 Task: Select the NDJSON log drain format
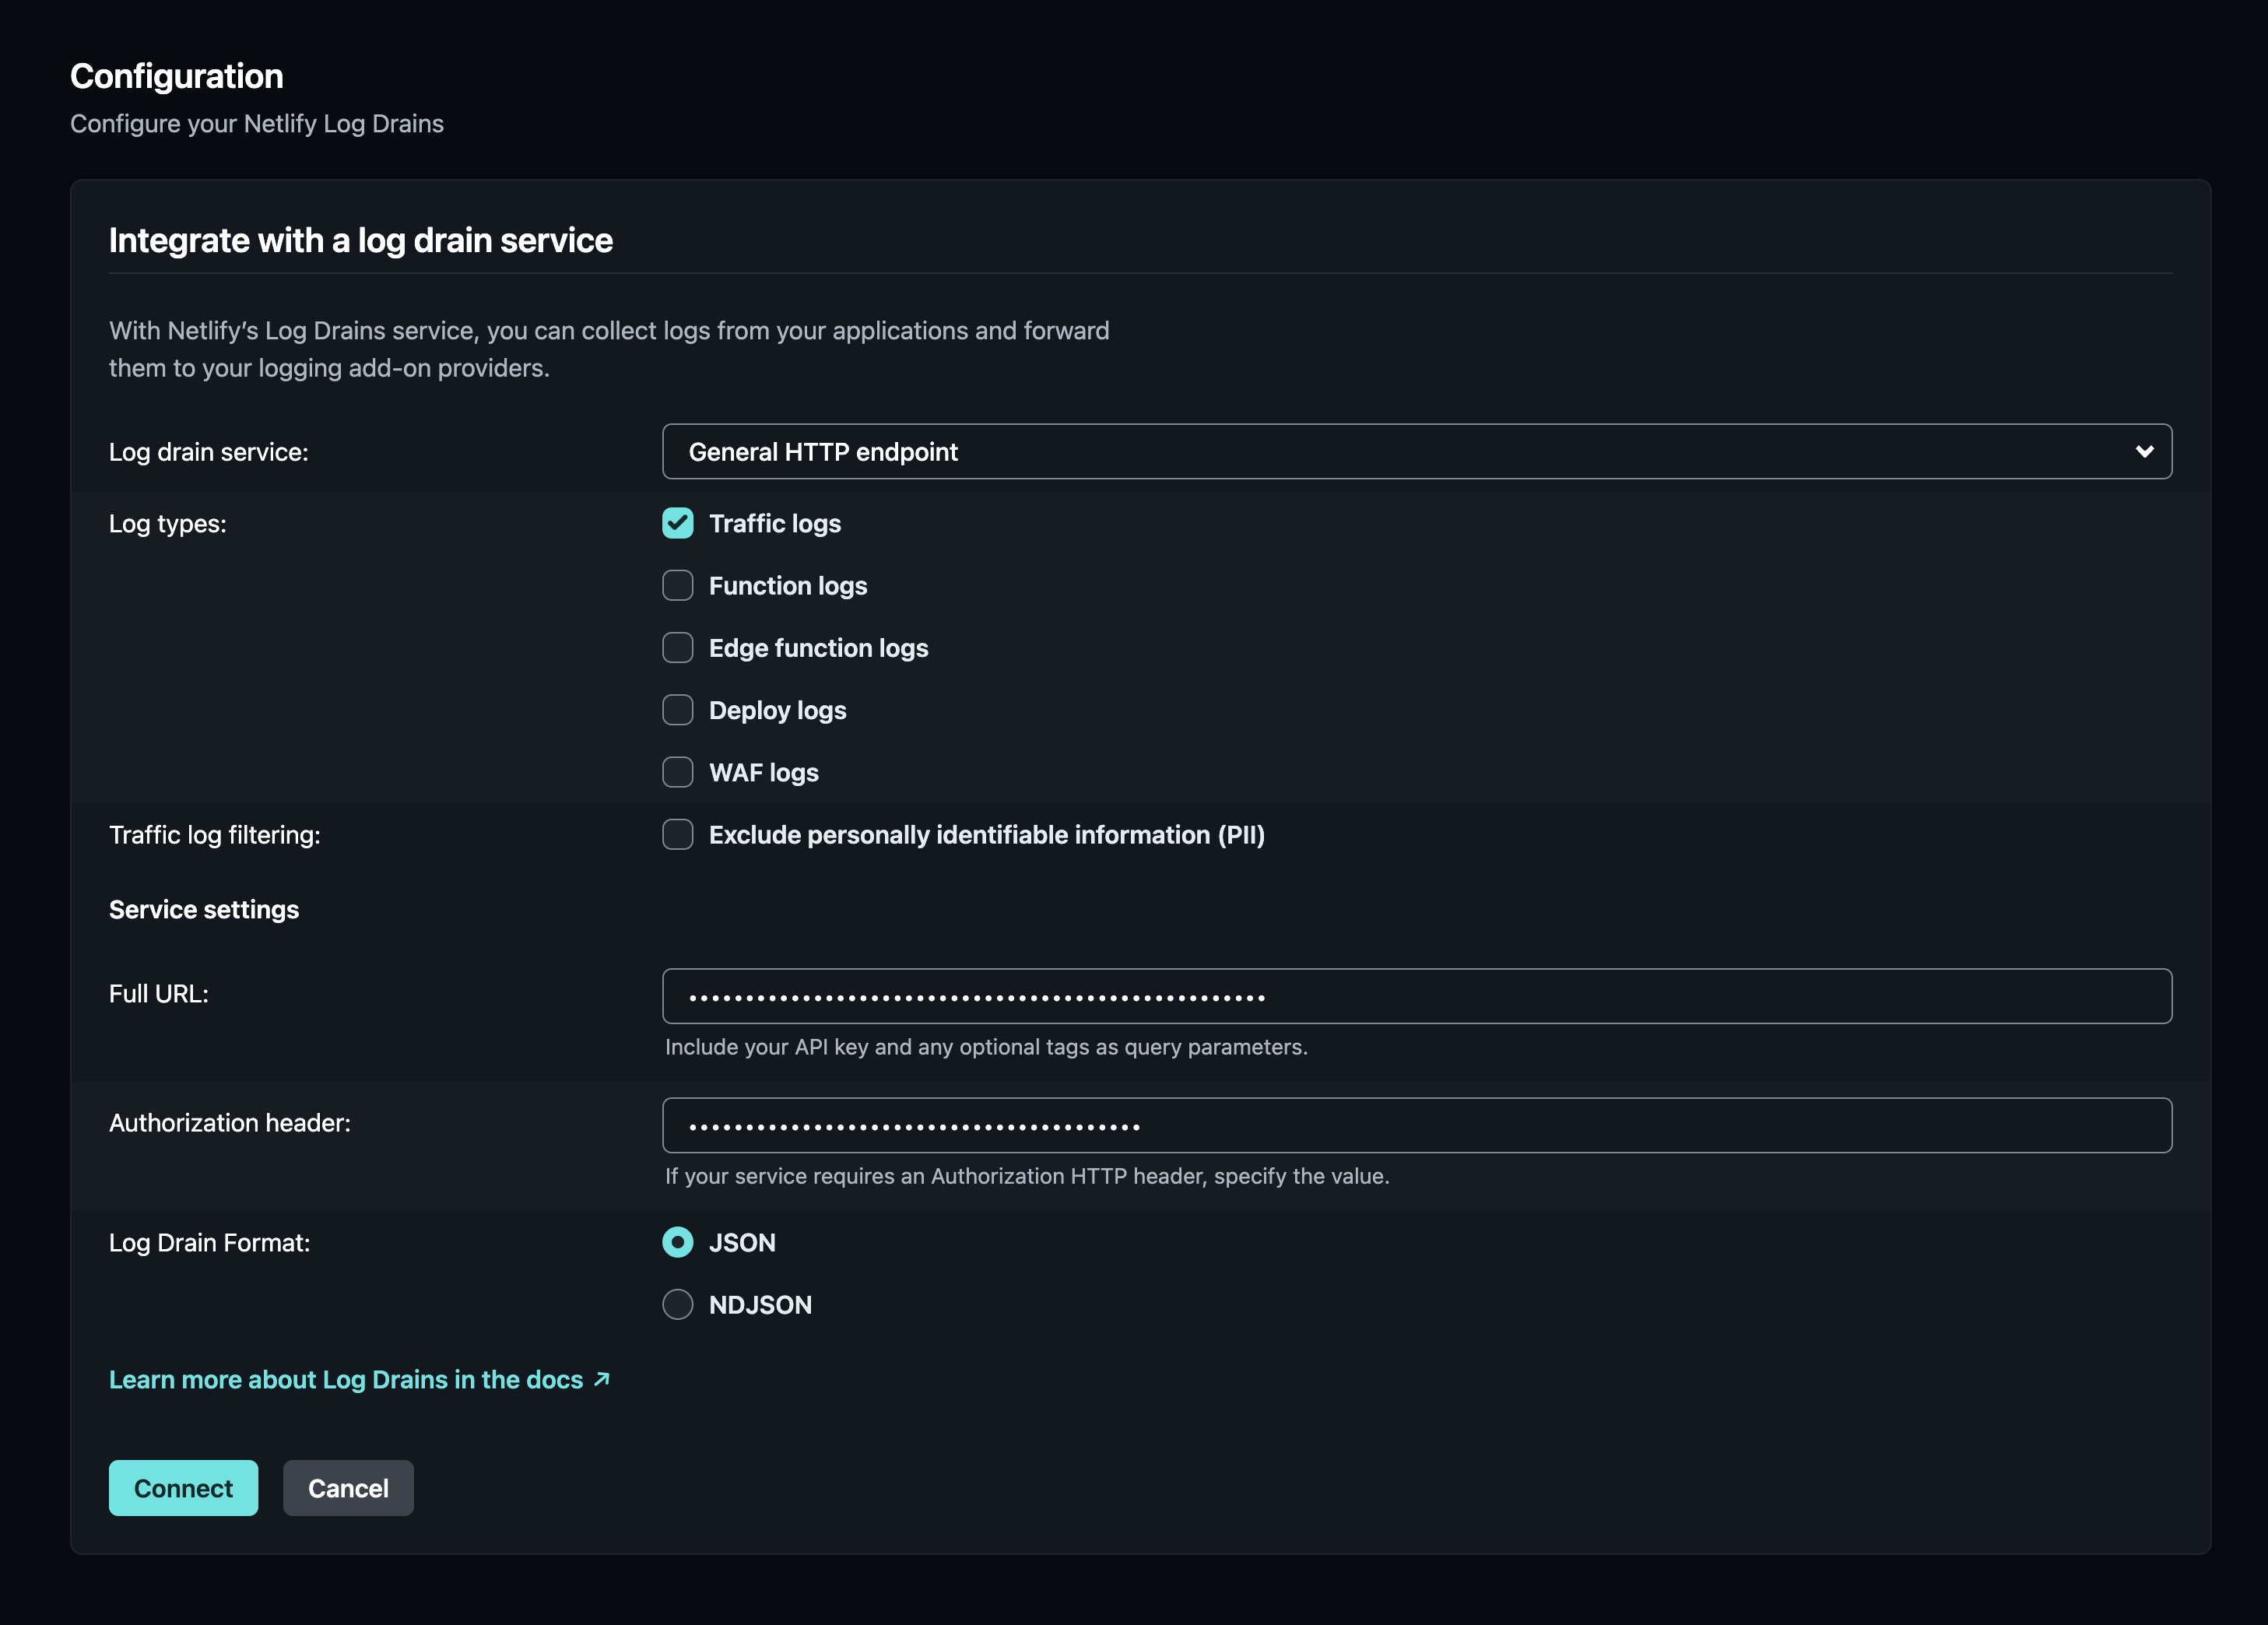[677, 1304]
